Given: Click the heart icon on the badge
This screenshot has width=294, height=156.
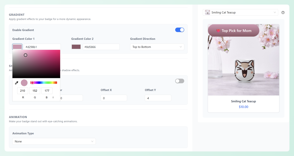Looking at the screenshot, I should tap(218, 31).
